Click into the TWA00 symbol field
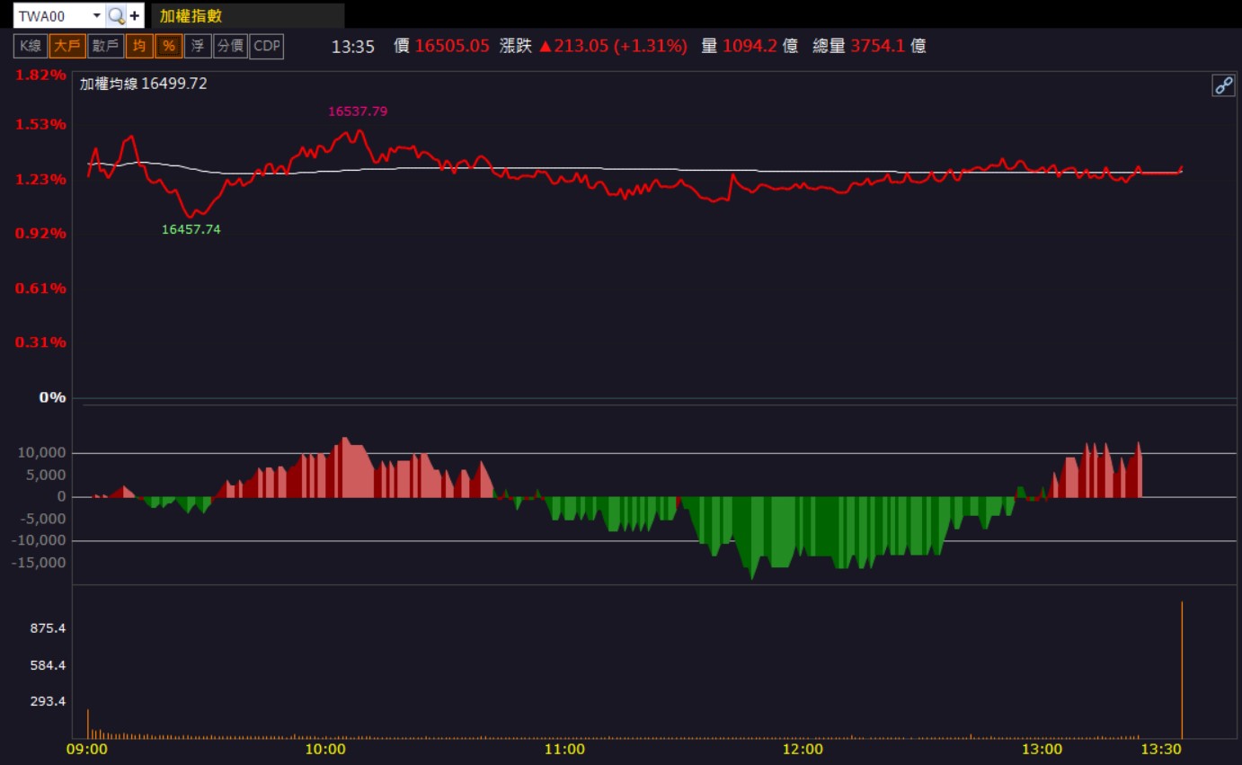This screenshot has height=765, width=1242. coord(52,15)
